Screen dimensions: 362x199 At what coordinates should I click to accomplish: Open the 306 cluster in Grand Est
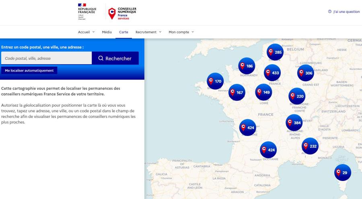tap(305, 73)
